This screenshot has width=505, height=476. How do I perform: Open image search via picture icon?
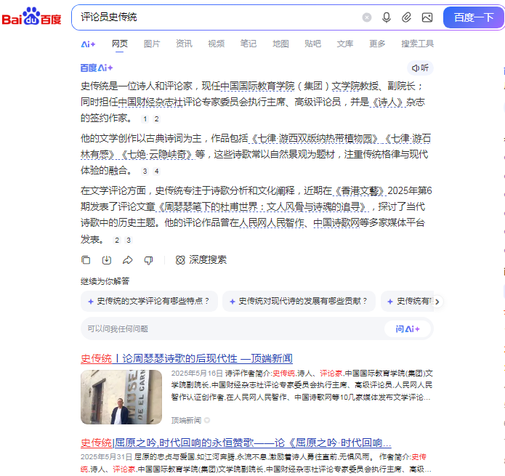click(427, 17)
